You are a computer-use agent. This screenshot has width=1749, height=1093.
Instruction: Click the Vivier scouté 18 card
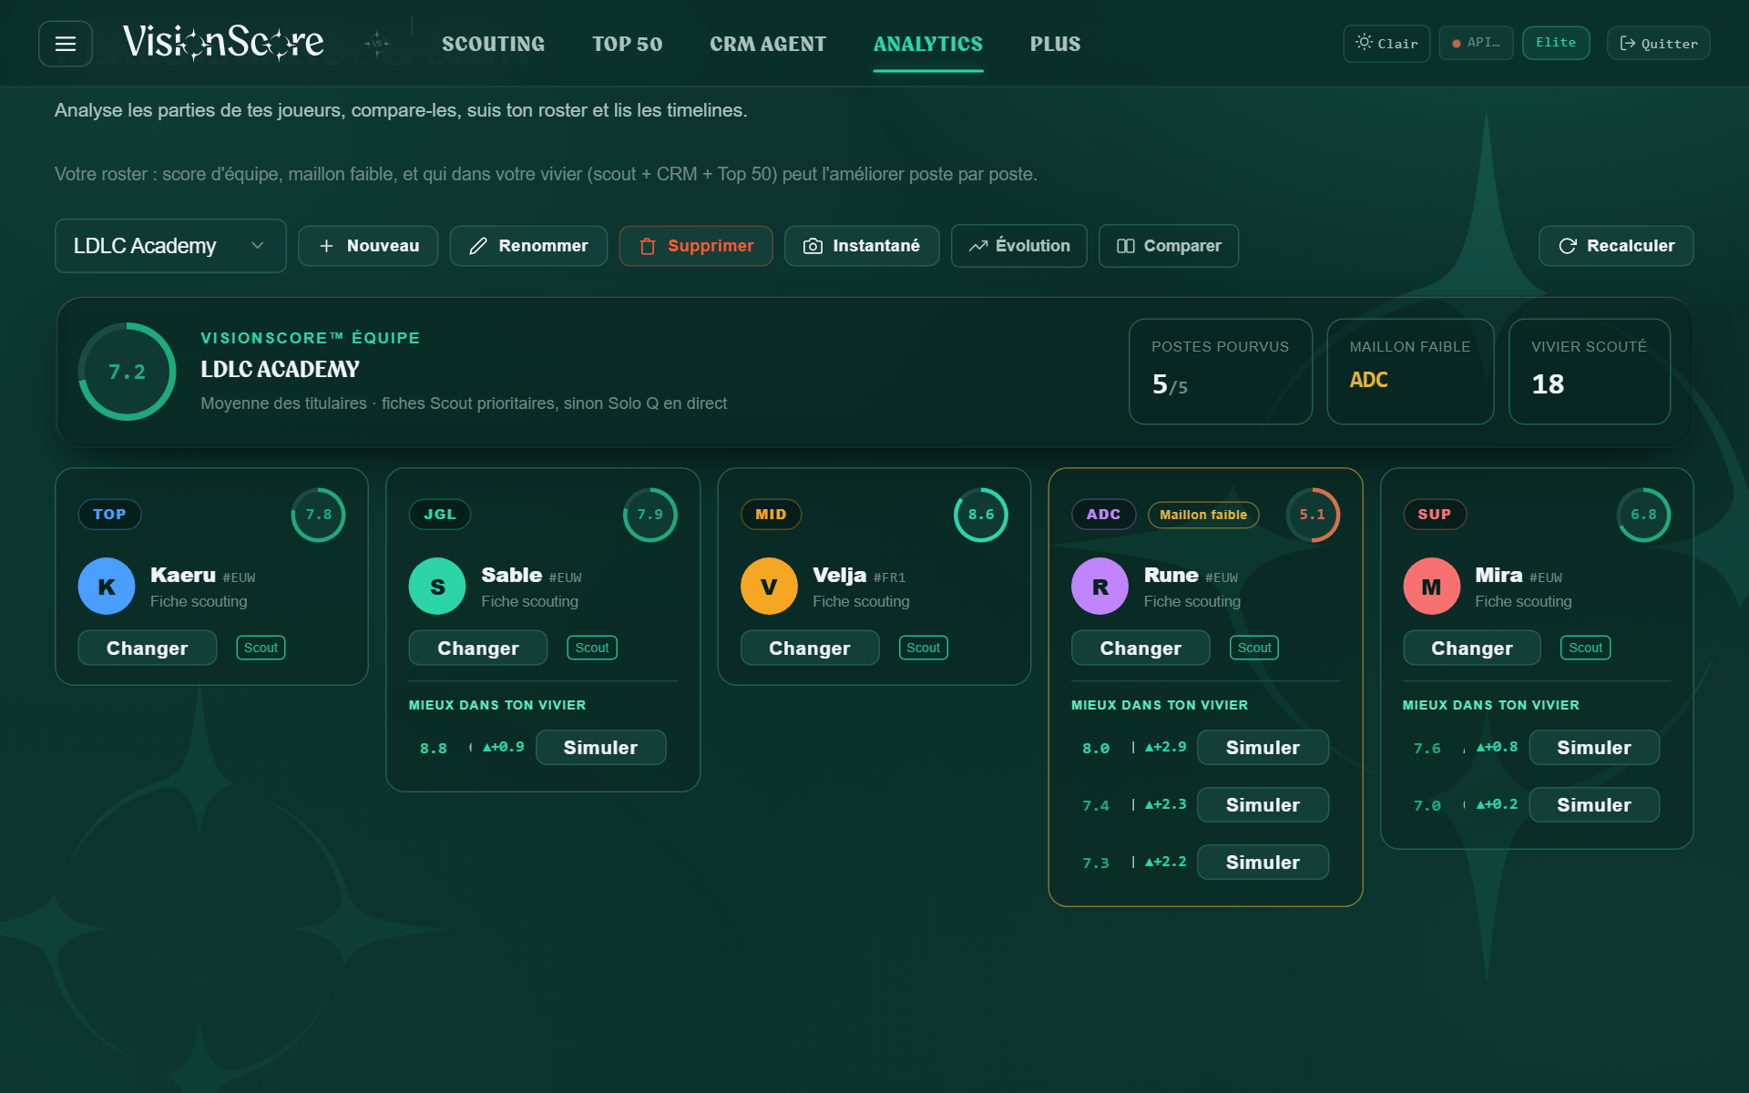click(1590, 372)
